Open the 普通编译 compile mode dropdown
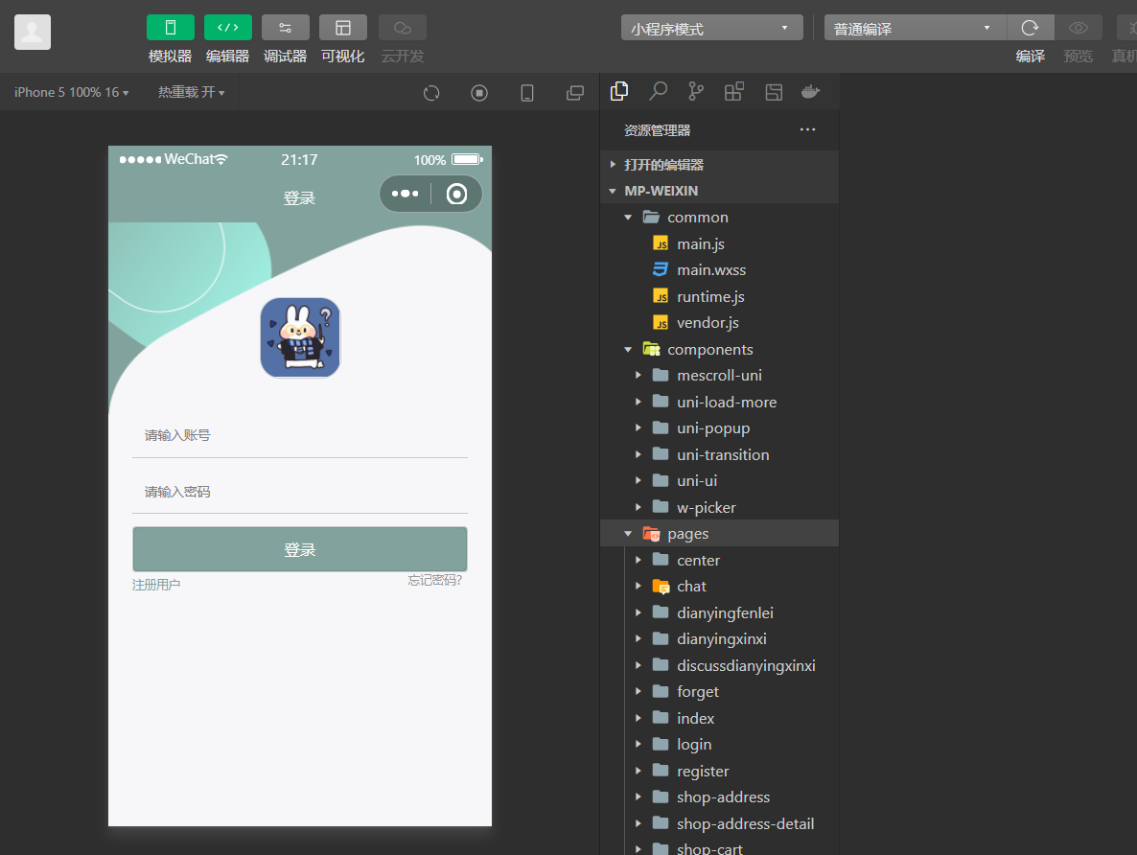This screenshot has height=855, width=1137. tap(915, 29)
